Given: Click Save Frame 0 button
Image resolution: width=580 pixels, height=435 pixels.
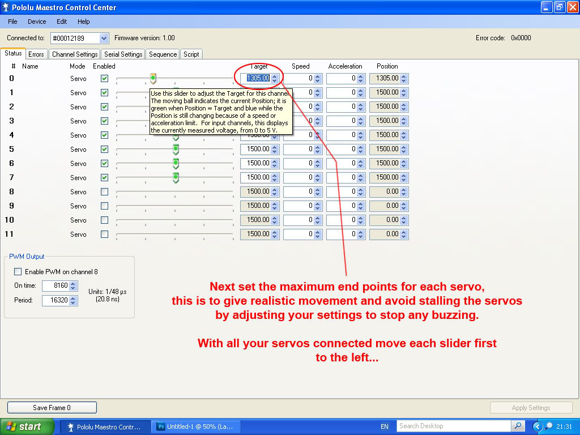Looking at the screenshot, I should pos(52,408).
